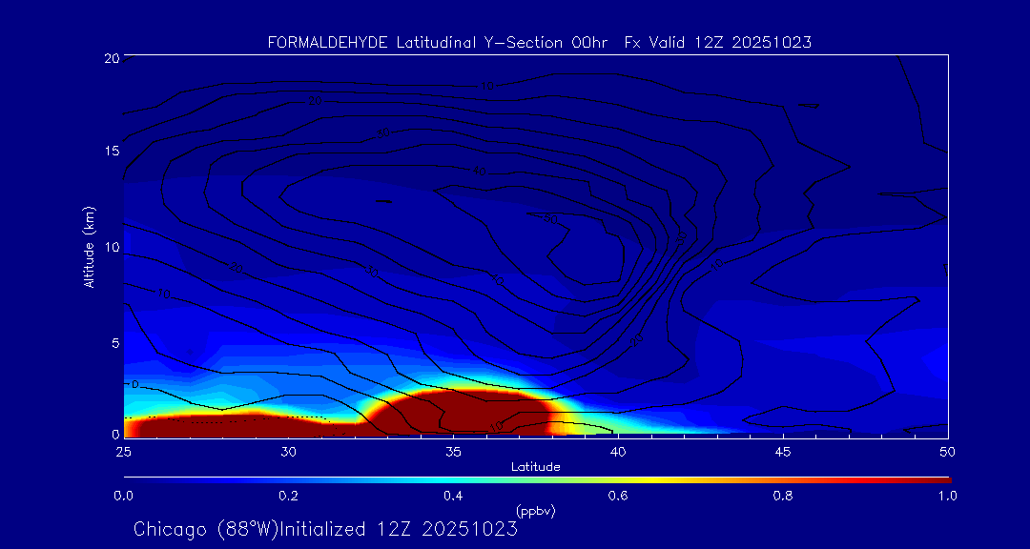Click the latitude 50 tick label
Viewport: 1030px width, 549px height.
(947, 451)
